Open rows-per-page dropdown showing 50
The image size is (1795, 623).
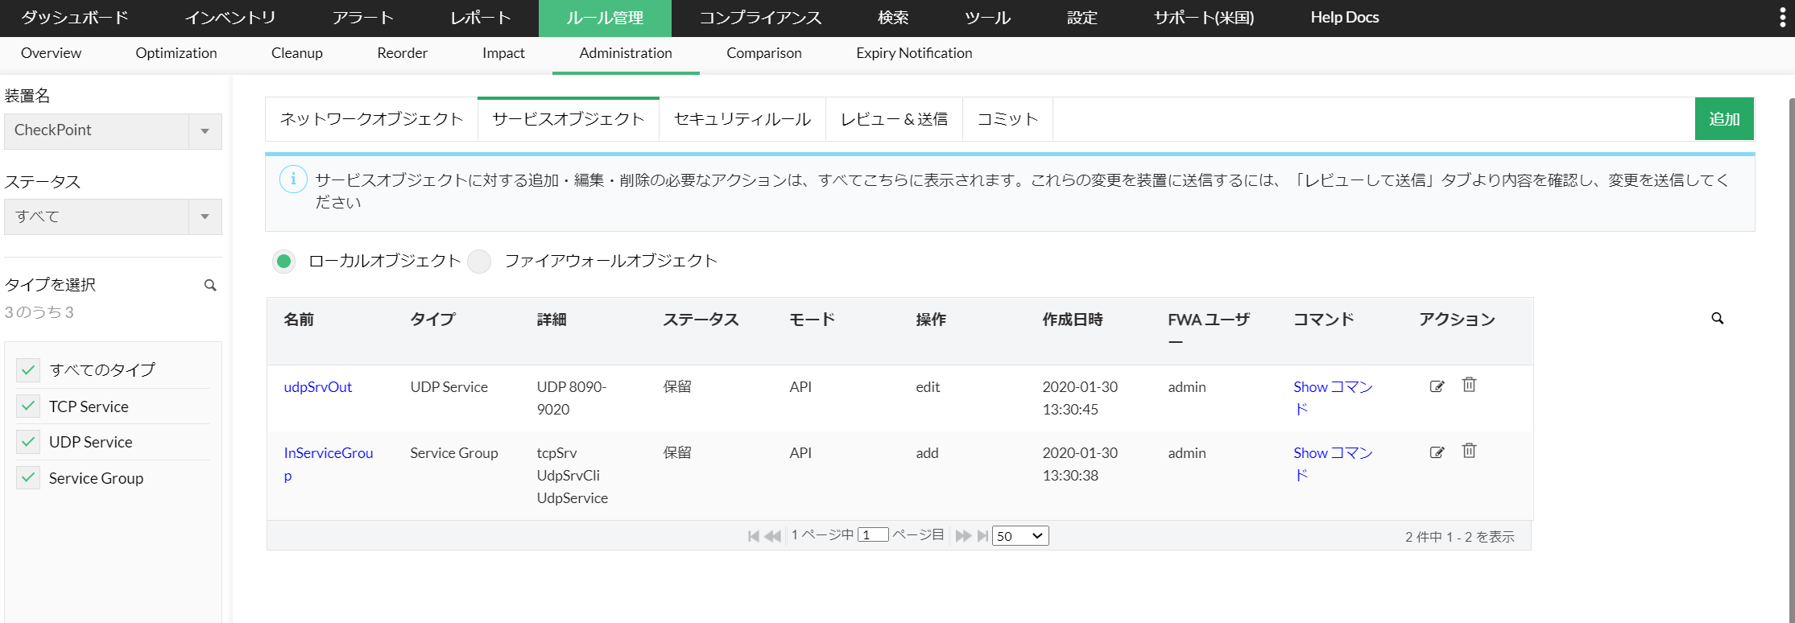(1020, 536)
